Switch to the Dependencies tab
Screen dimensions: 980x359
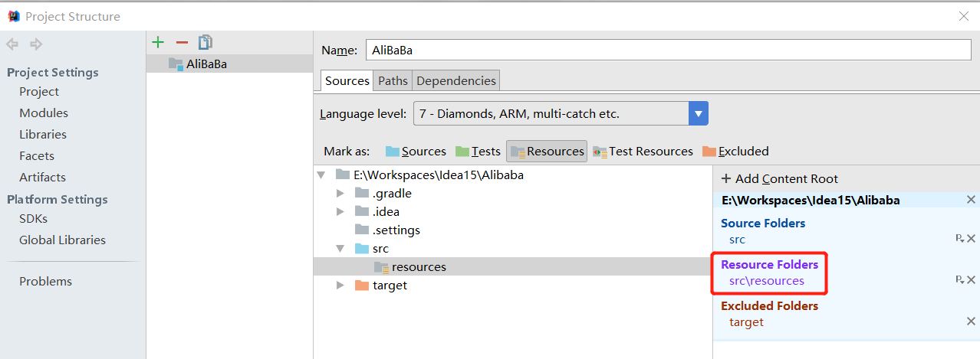click(456, 80)
